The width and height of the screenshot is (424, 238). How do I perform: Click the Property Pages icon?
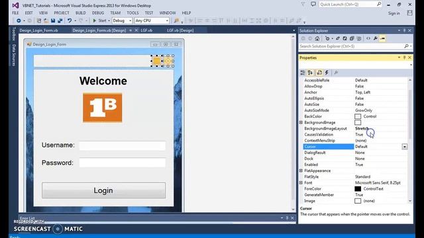336,73
